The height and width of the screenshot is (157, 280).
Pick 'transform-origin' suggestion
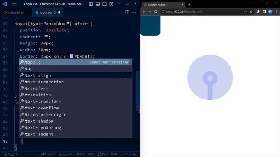[76, 114]
